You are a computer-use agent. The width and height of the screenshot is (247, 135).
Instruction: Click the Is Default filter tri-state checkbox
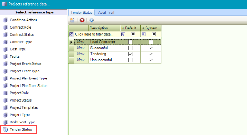[x=133, y=34]
